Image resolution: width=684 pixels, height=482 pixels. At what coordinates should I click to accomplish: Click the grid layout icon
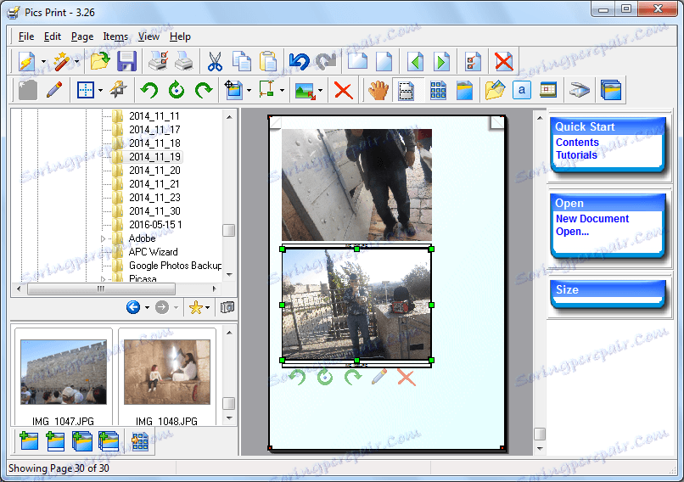tap(438, 90)
